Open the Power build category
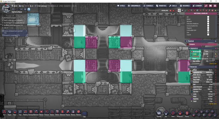 (15, 112)
